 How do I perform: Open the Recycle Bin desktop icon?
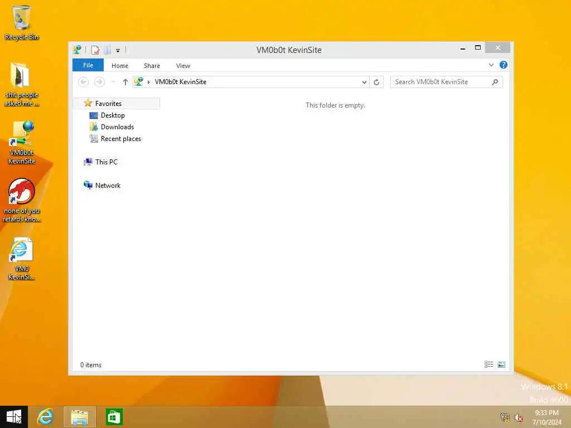pos(22,22)
